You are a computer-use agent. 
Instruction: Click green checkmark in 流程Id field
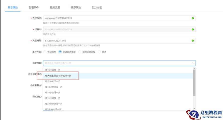[x=193, y=29]
